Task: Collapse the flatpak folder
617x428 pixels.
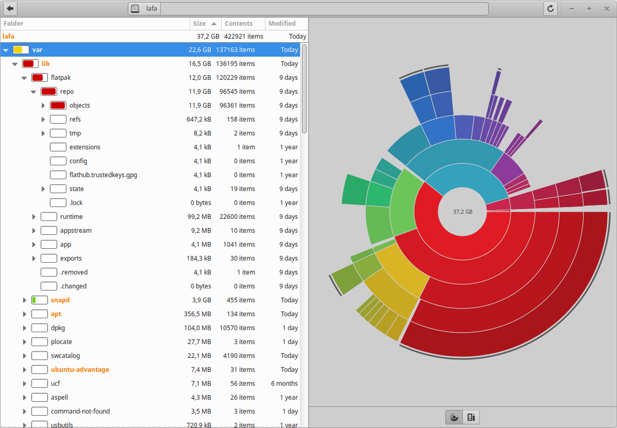Action: pos(25,78)
